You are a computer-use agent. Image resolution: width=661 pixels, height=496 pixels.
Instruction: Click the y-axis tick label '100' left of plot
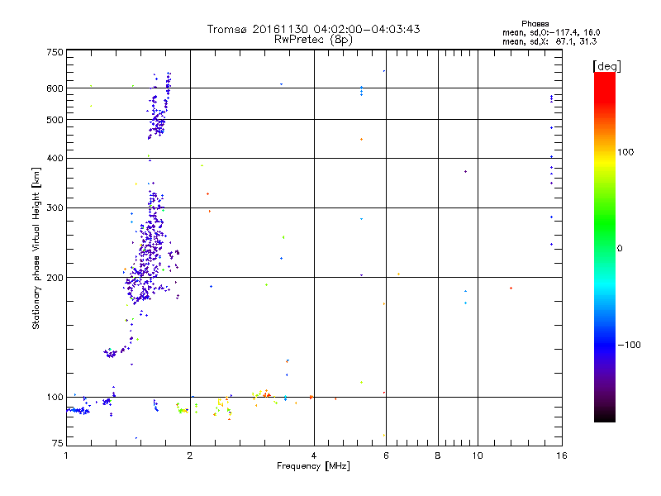pos(55,397)
